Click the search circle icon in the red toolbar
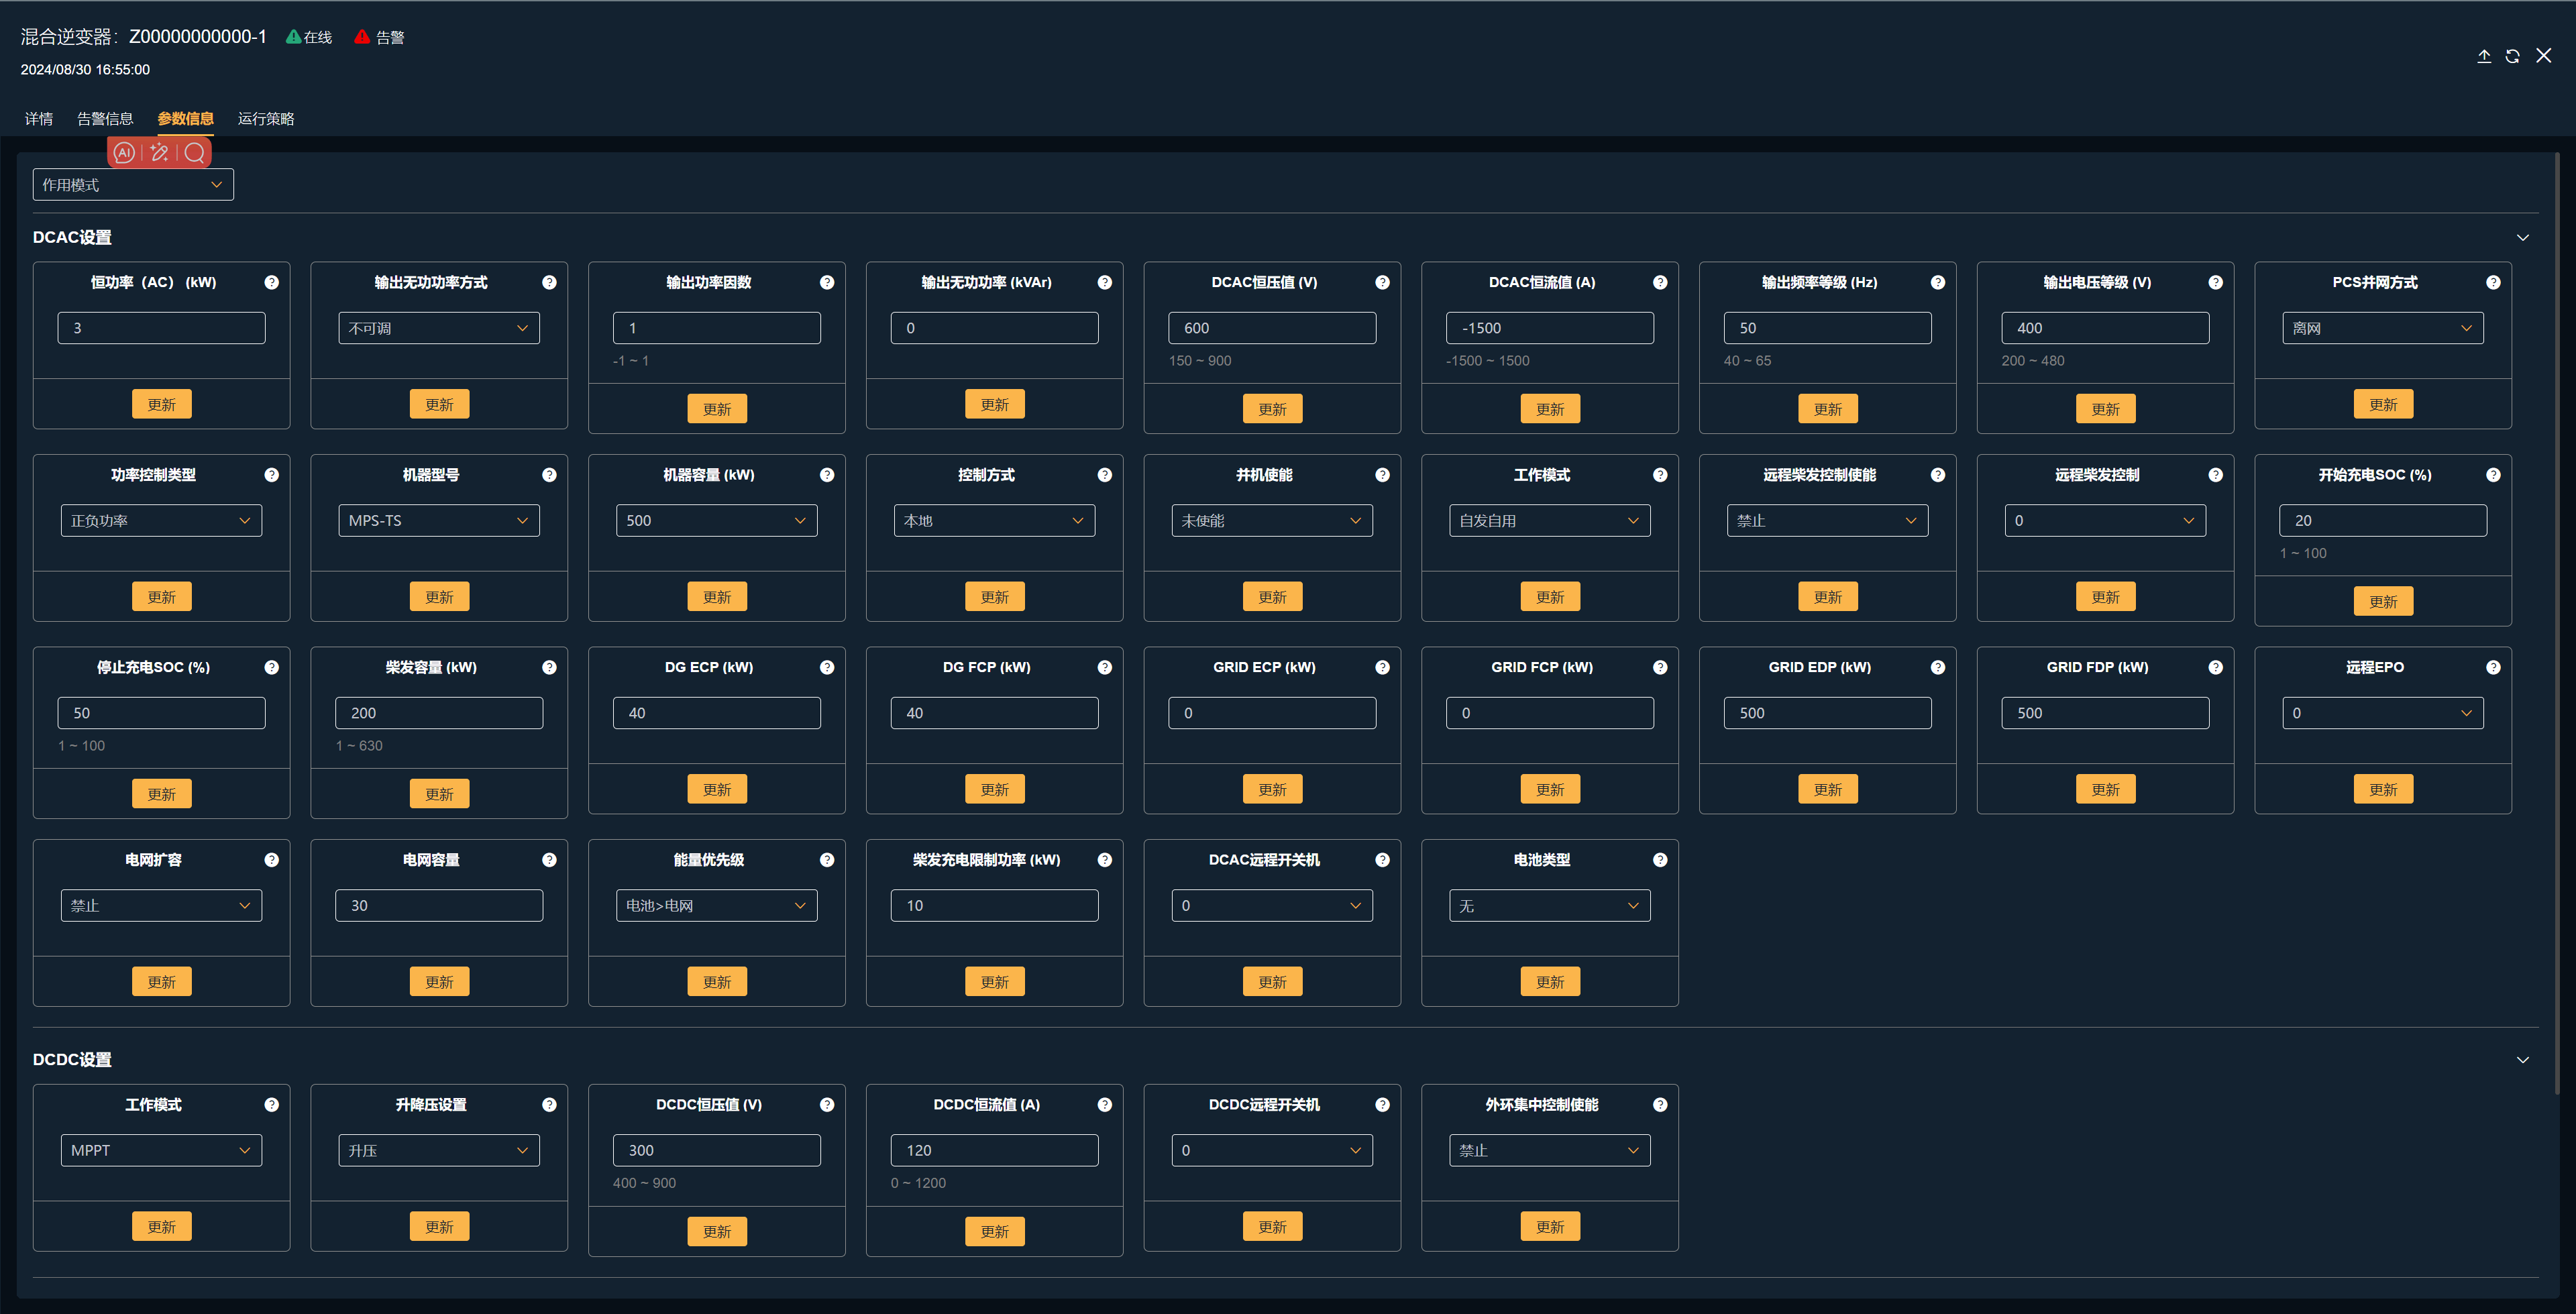Viewport: 2576px width, 1314px height. (x=195, y=153)
